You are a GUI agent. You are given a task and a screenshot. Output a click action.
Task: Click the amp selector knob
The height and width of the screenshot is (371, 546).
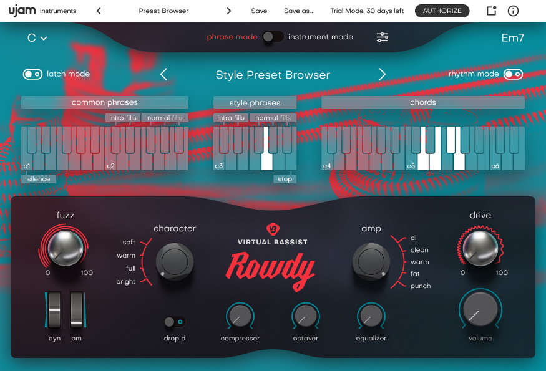coord(371,262)
